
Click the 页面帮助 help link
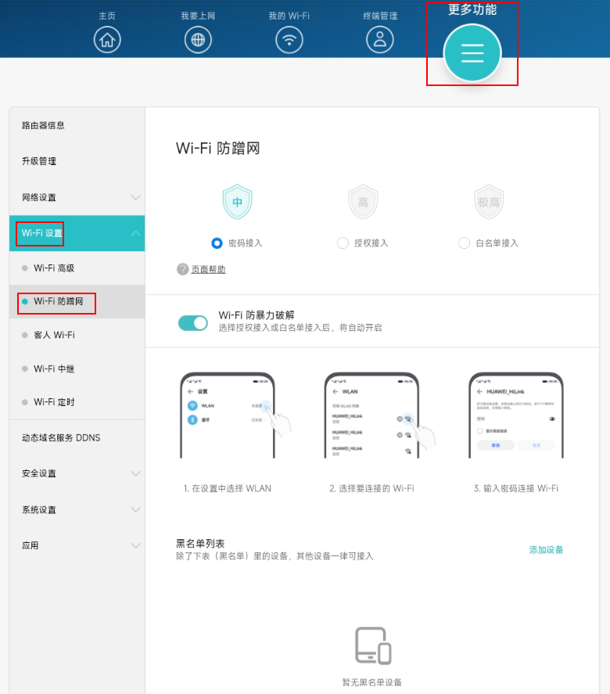click(x=208, y=269)
